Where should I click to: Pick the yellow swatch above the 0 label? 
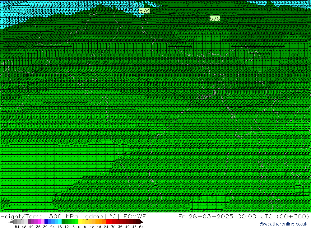[80, 222]
